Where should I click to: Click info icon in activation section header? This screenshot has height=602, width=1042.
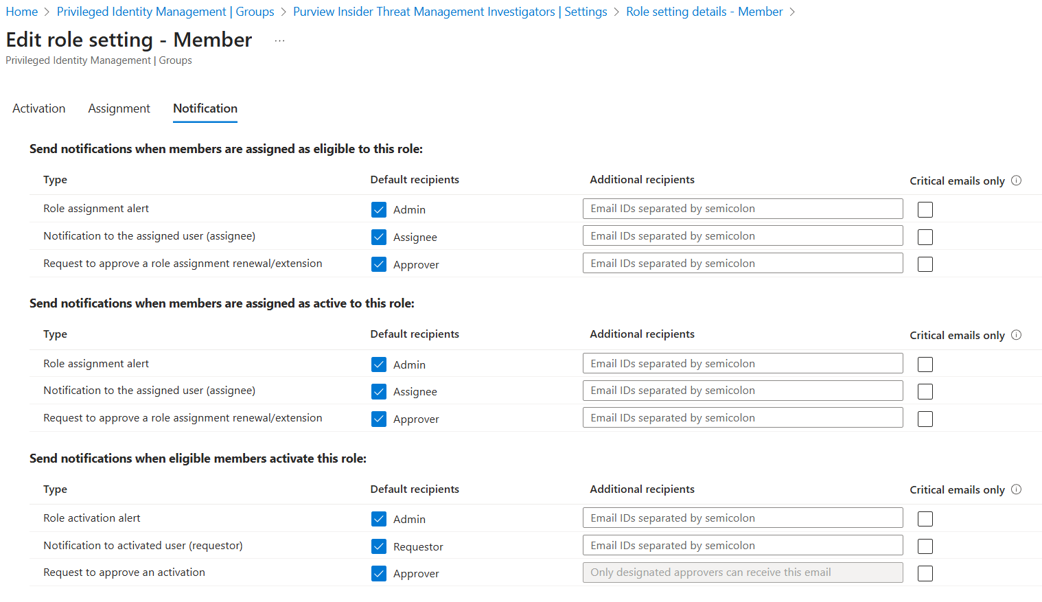(1017, 489)
